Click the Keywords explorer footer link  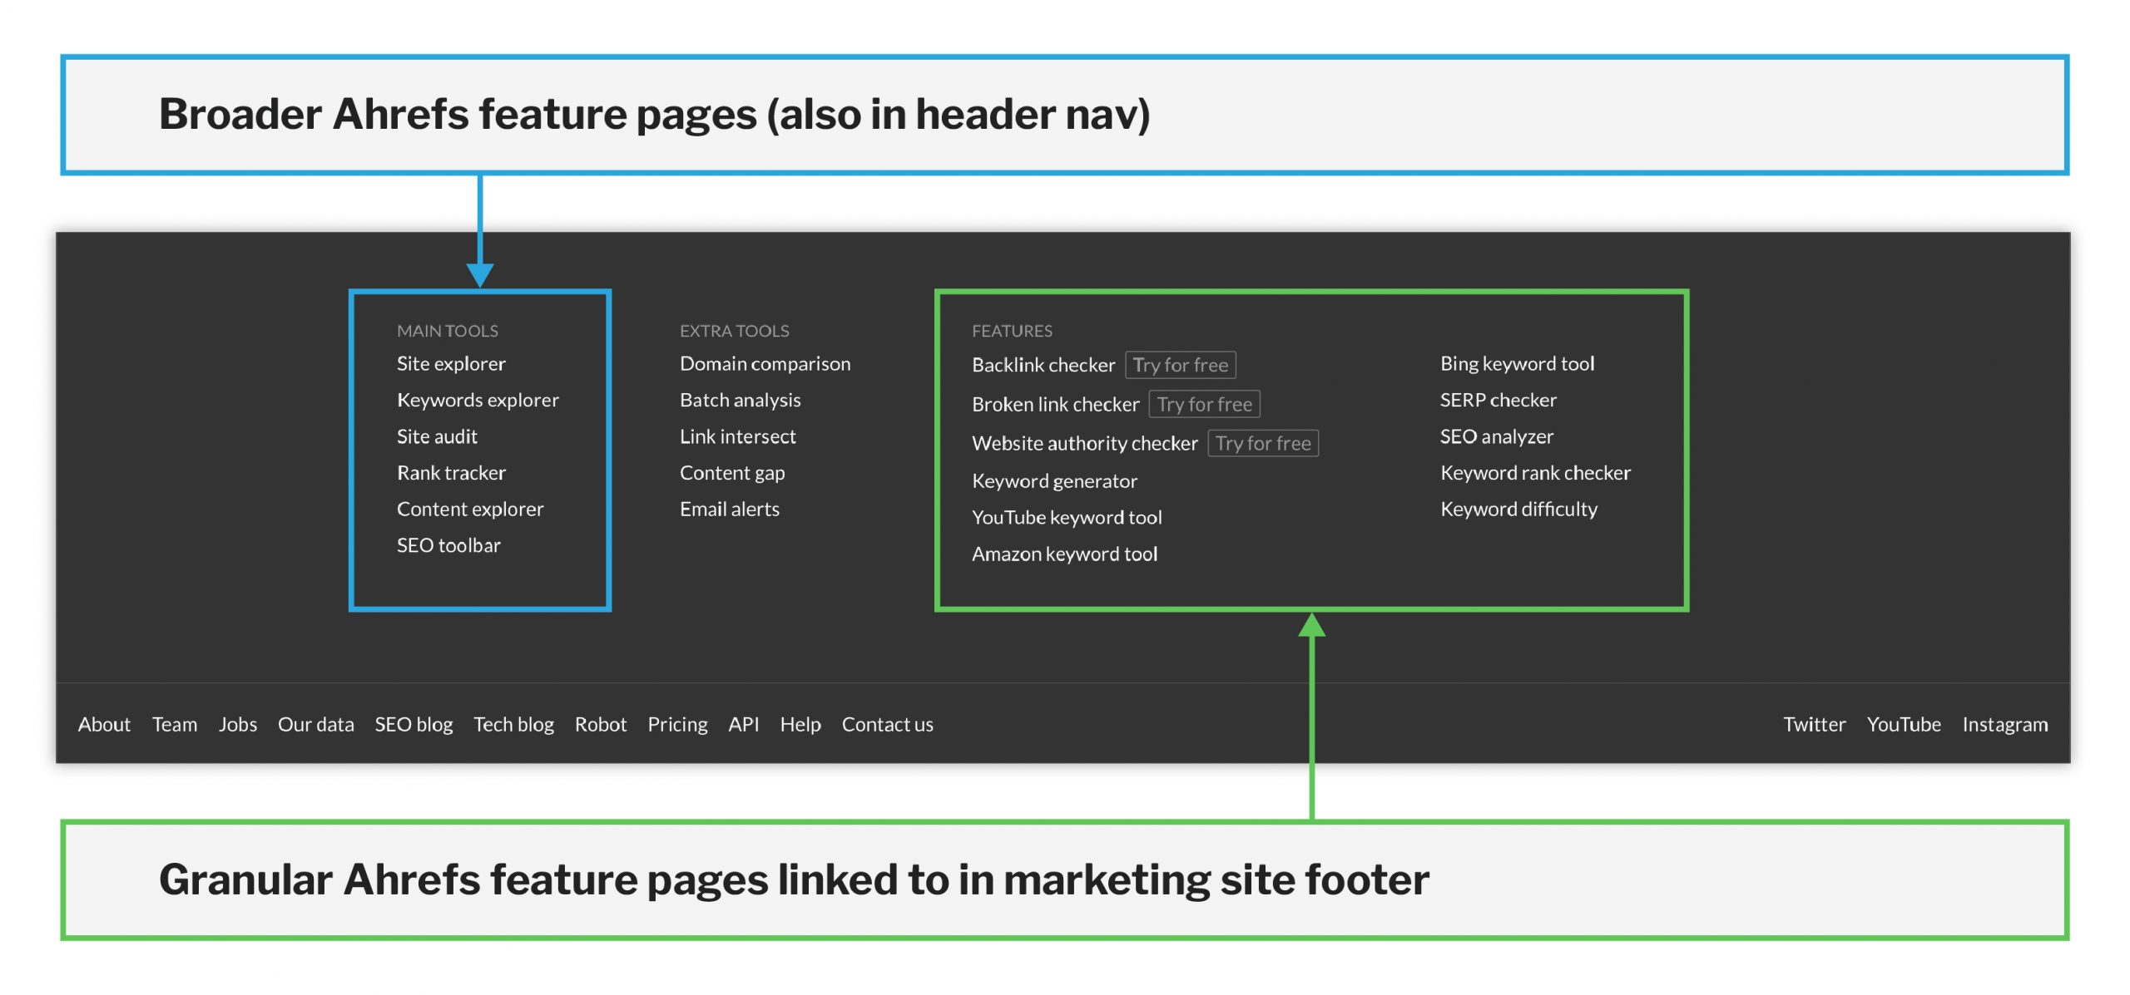point(478,401)
